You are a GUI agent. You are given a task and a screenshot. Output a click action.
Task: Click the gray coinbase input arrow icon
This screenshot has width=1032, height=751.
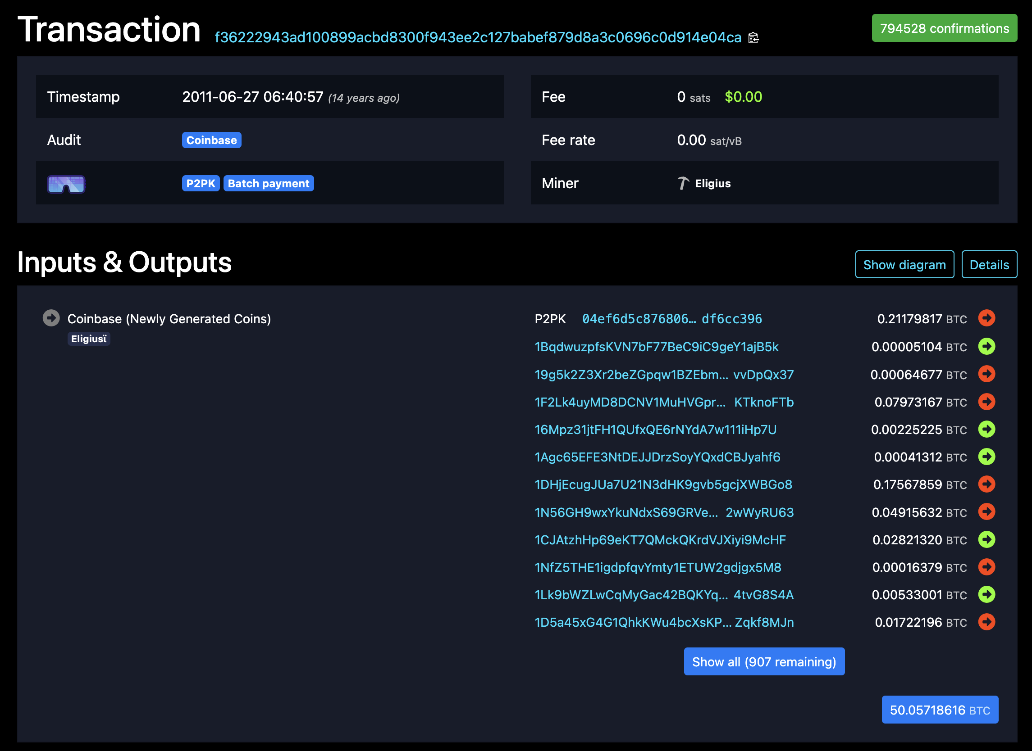pyautogui.click(x=51, y=318)
